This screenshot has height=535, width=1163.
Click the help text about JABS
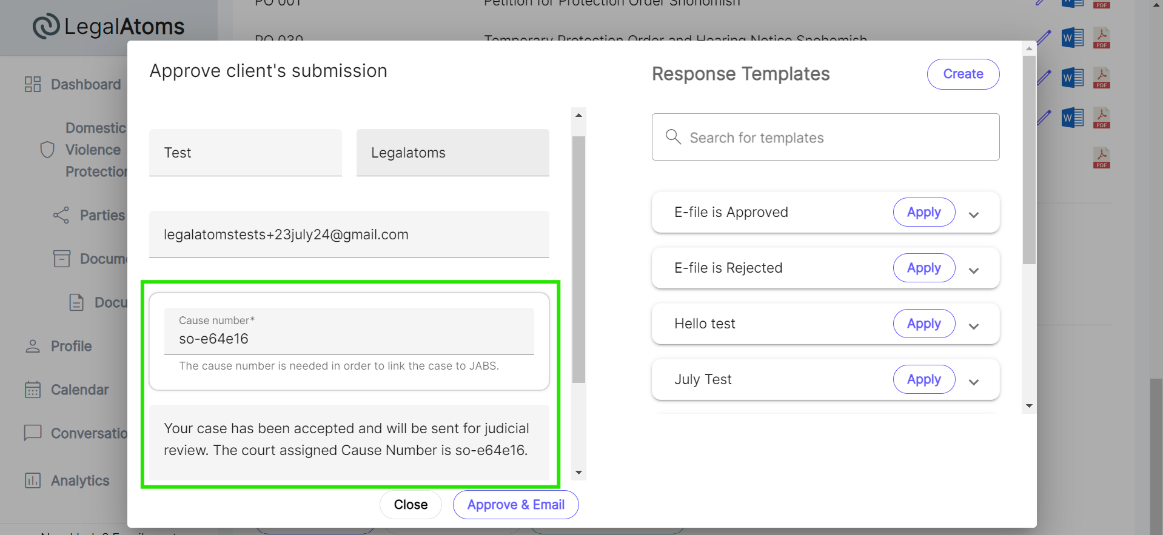point(339,366)
